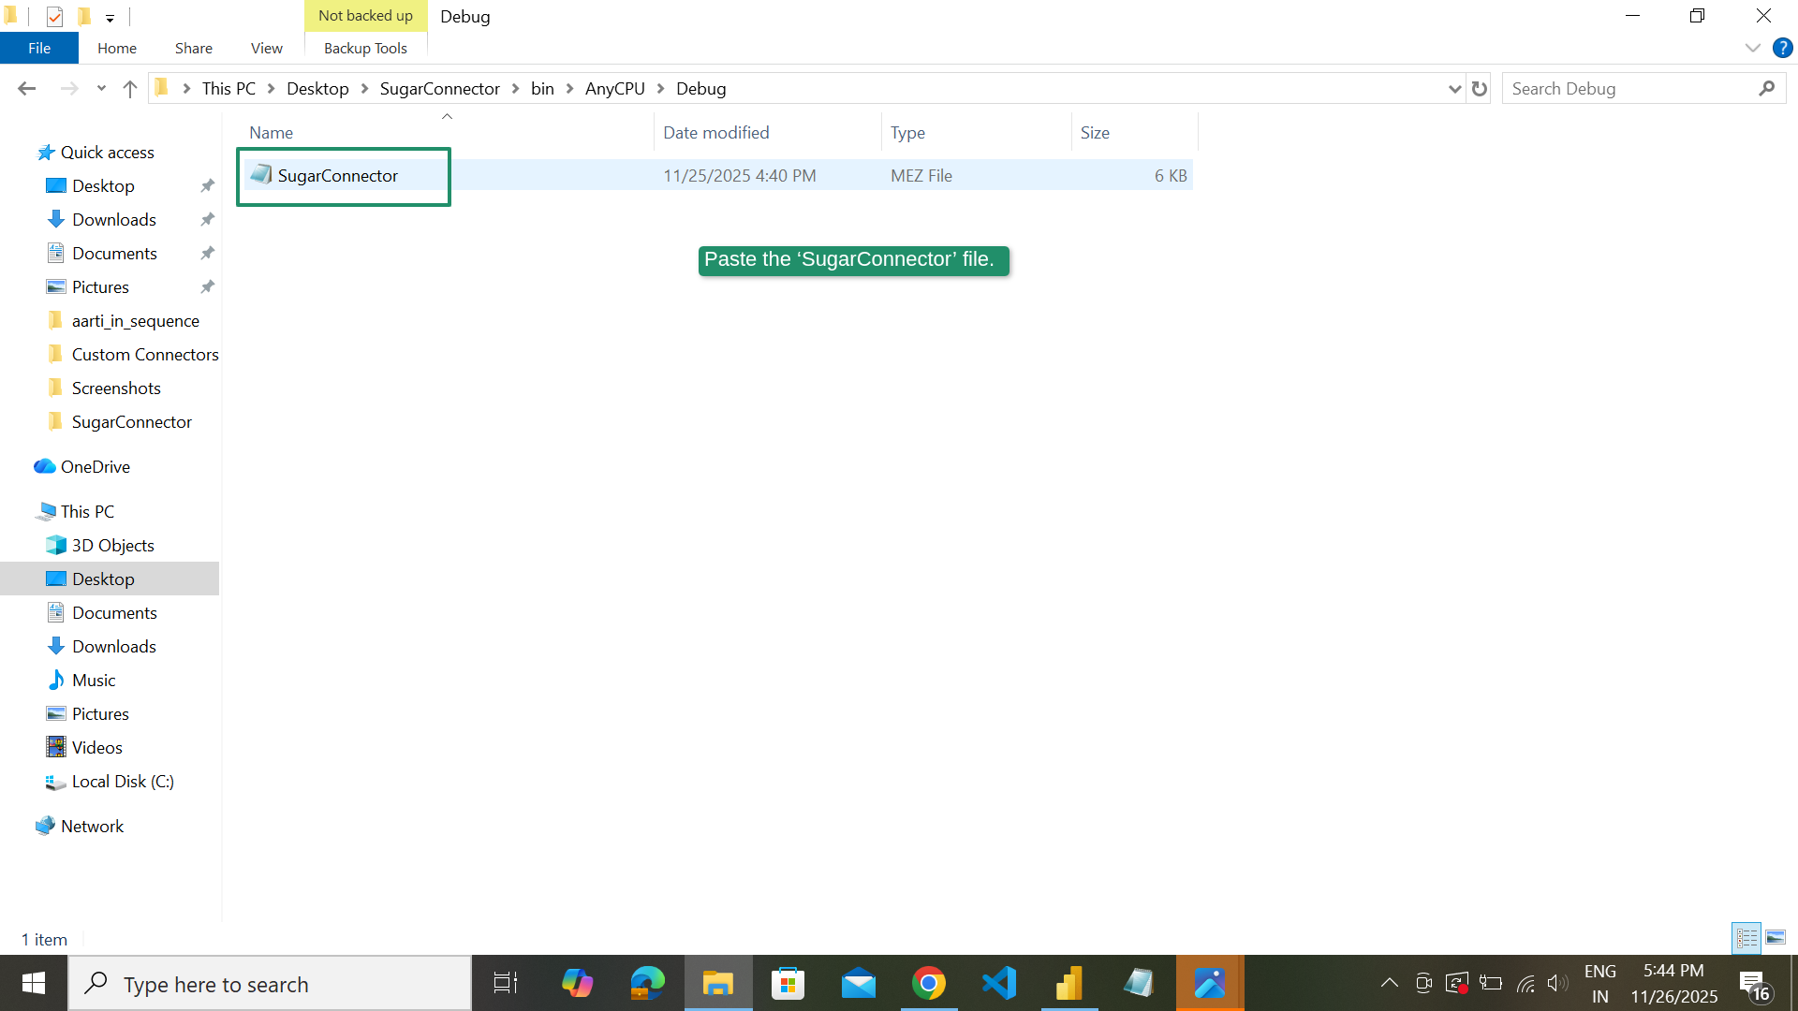This screenshot has height=1011, width=1798.
Task: Open the Downloads folder in Quick access
Action: [x=112, y=219]
